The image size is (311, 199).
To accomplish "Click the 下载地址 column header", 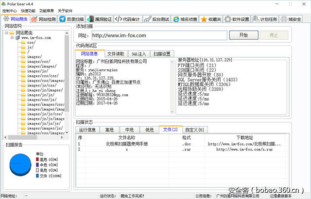I will (x=245, y=138).
